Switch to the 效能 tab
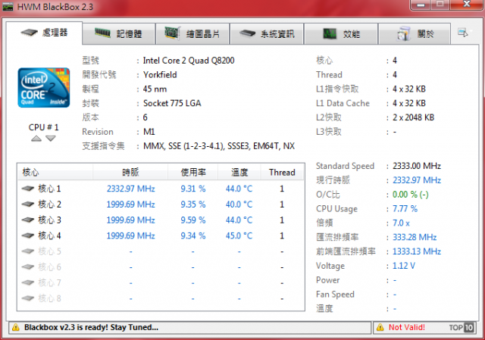This screenshot has height=340, width=485. [341, 33]
